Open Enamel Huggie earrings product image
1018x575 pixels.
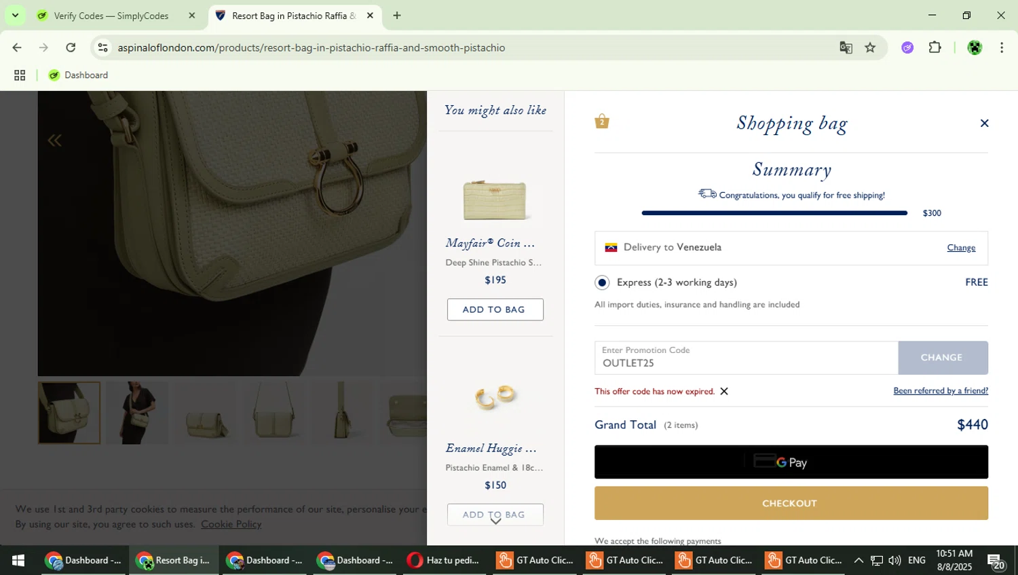(x=495, y=397)
